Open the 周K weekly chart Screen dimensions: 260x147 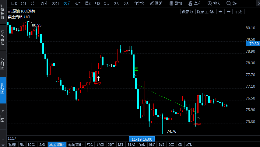(88, 3)
